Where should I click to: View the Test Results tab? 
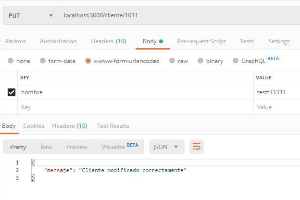[x=113, y=126]
